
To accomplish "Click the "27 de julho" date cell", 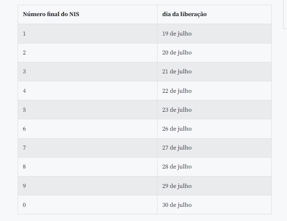I will coord(177,148).
